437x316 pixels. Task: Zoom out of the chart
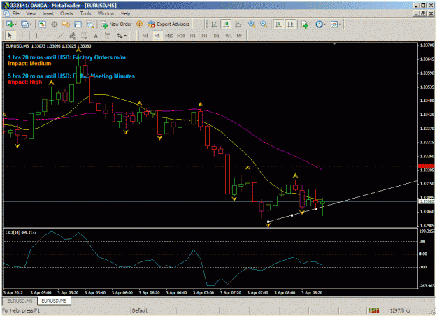coord(264,24)
